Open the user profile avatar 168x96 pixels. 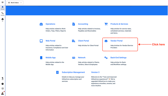3,93
